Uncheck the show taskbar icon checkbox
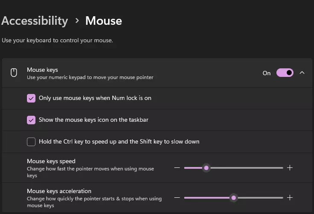Screen dimensions: 314x214 [x=31, y=120]
